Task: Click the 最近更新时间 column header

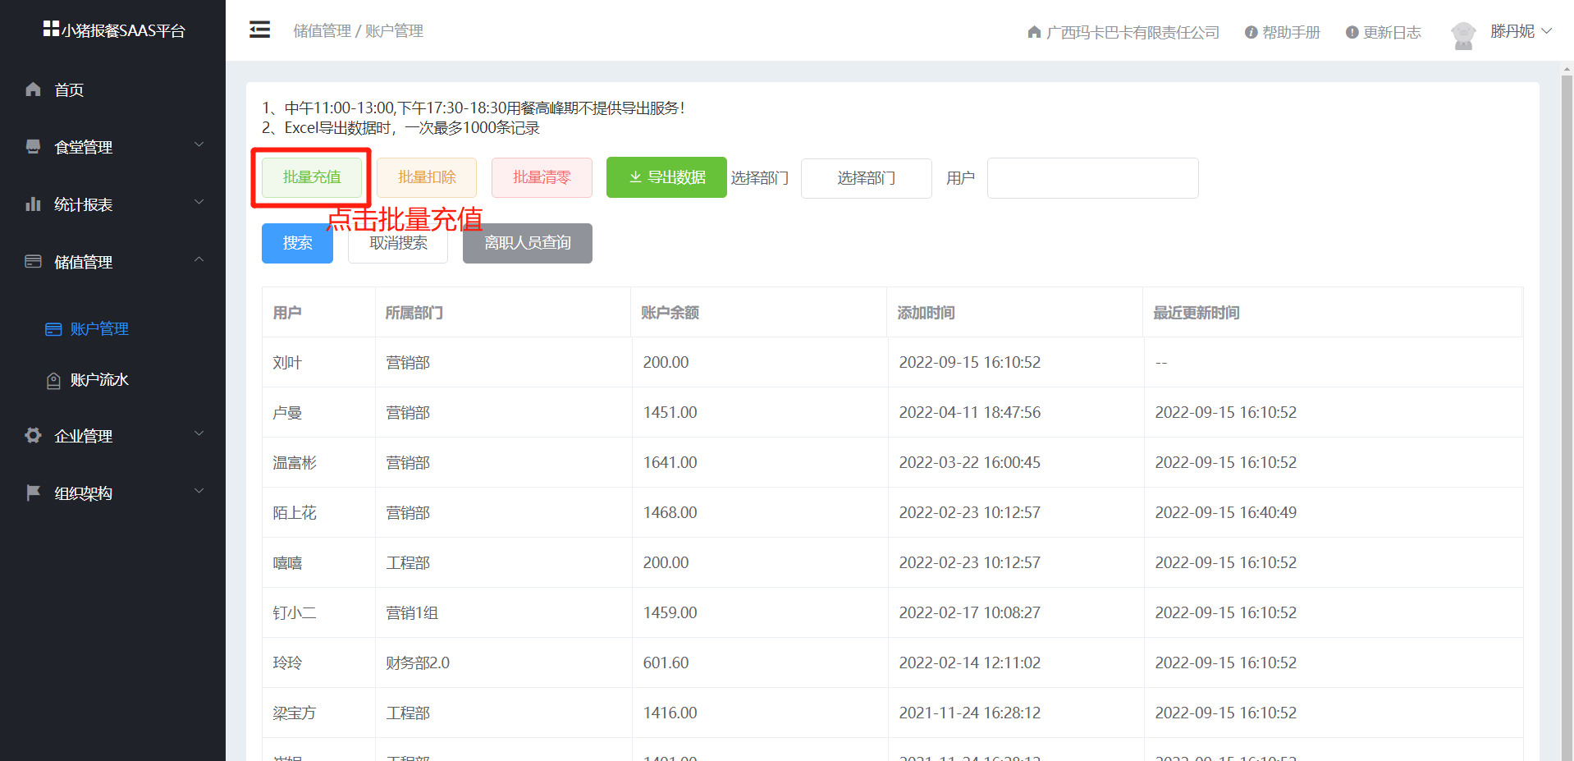Action: 1197,313
